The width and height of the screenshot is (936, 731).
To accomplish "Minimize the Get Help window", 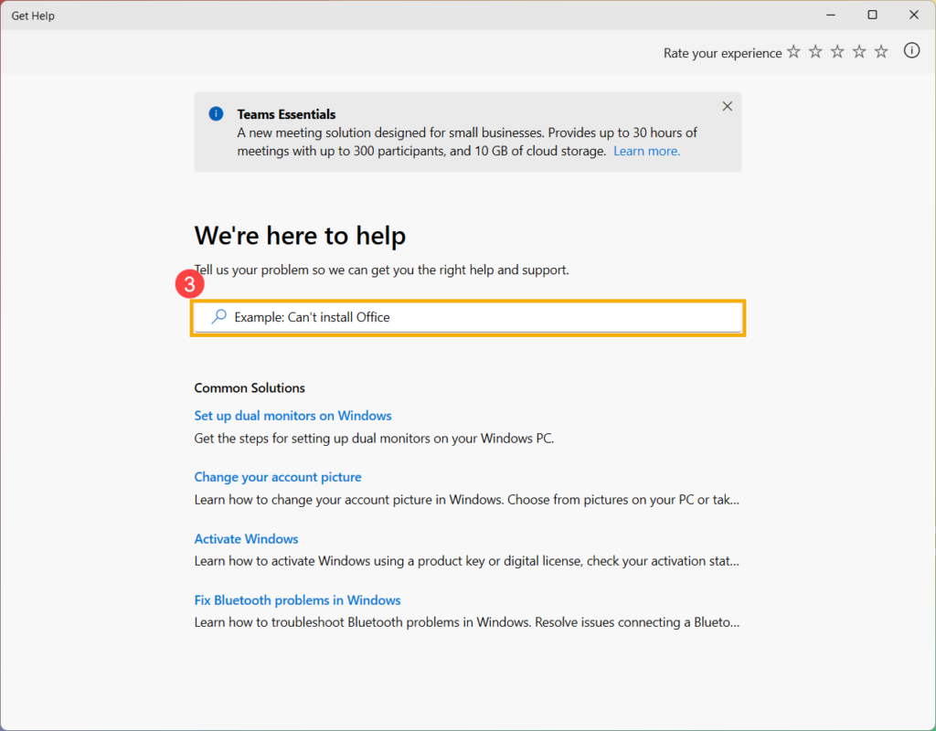I will tap(830, 15).
